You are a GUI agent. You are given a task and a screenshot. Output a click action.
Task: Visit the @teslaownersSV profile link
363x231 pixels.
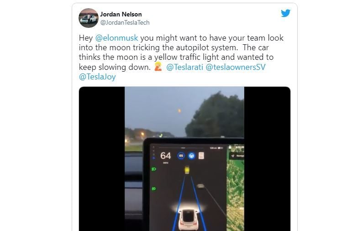tap(236, 67)
